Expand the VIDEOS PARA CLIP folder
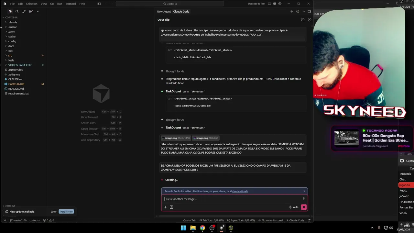 point(20,65)
